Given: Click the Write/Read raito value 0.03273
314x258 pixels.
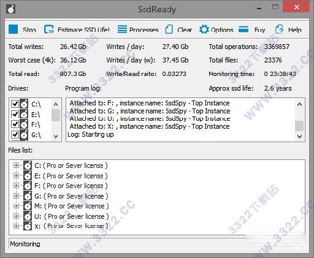Looking at the screenshot, I should 174,74.
